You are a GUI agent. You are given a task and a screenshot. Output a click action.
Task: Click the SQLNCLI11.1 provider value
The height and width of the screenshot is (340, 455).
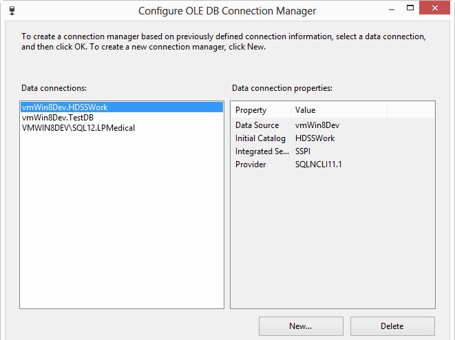pos(319,164)
